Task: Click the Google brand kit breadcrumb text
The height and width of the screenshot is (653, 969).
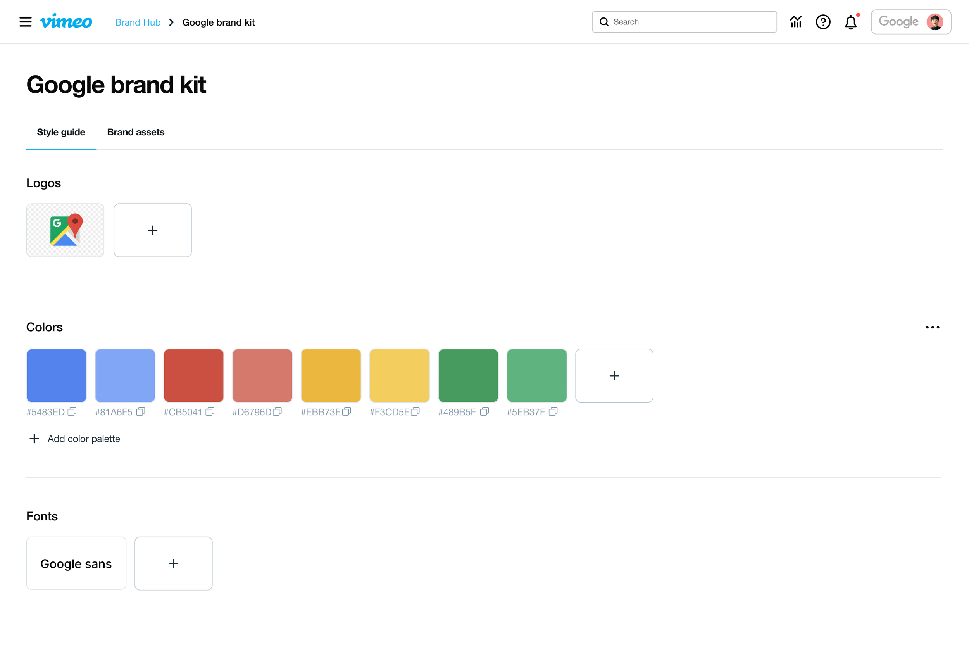Action: (x=219, y=22)
